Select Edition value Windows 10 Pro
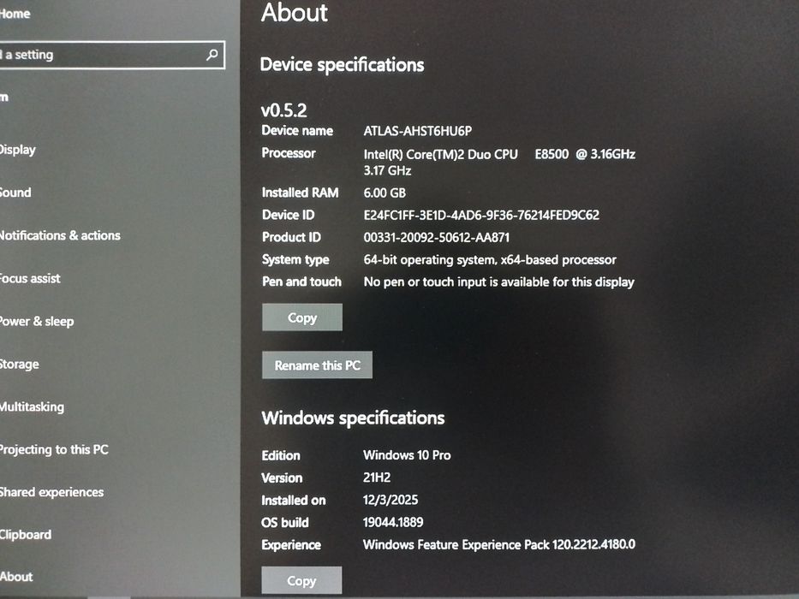Image resolution: width=799 pixels, height=599 pixels. 407,455
